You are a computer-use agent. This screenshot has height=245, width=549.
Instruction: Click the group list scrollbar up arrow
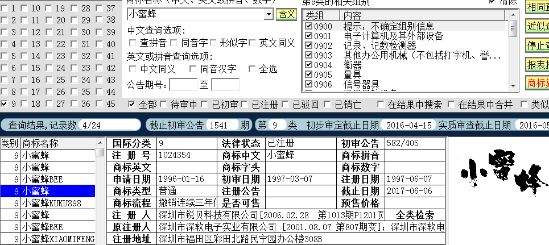coord(513,14)
